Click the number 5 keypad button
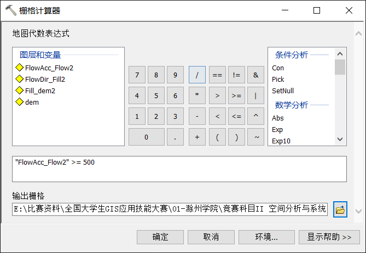This screenshot has height=253, width=366. (156, 95)
